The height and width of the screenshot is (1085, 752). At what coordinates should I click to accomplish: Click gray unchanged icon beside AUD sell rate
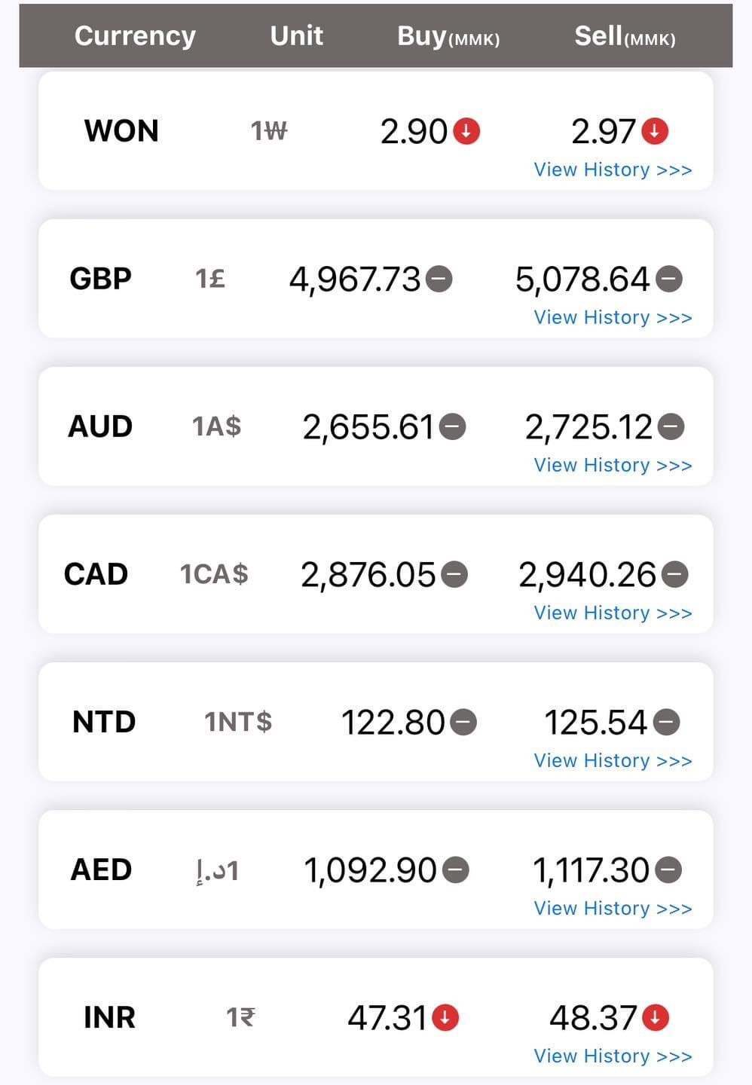(671, 427)
